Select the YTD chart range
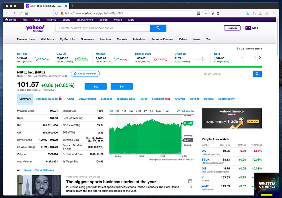 138,111
